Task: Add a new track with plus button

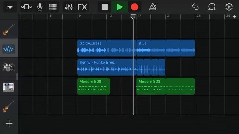Action: click(9, 123)
